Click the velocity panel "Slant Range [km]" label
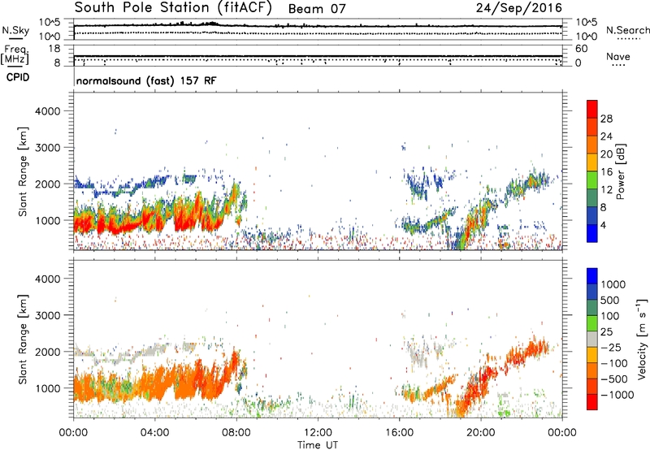This screenshot has width=650, height=450. tap(23, 339)
